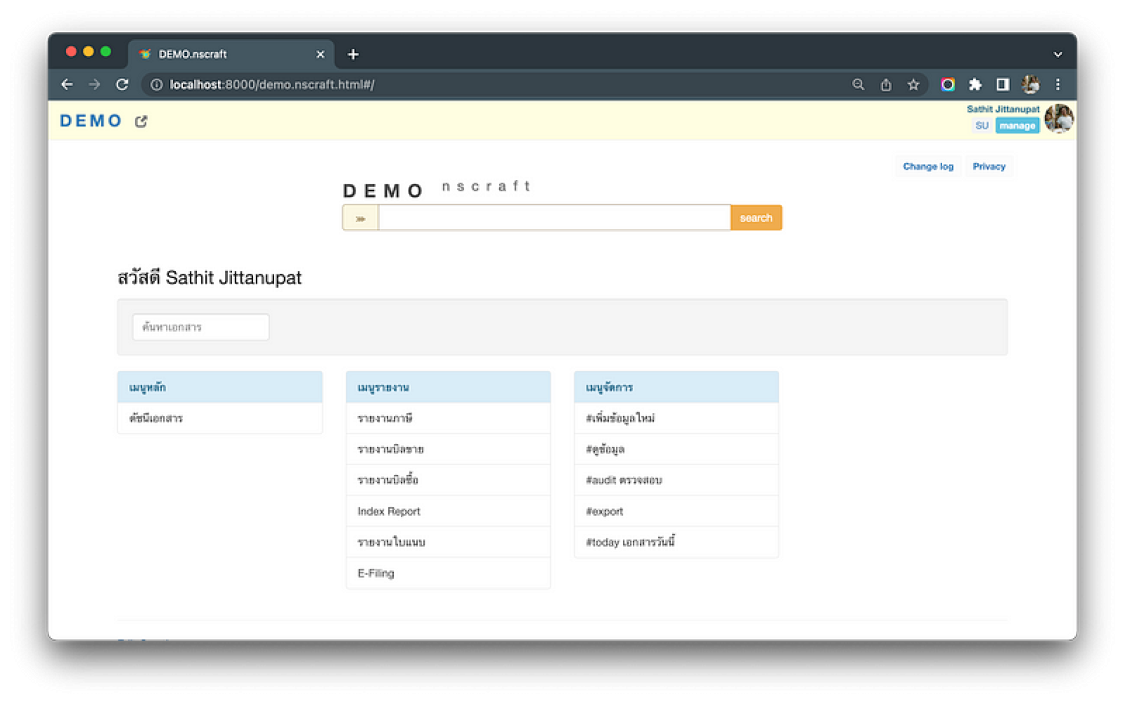The width and height of the screenshot is (1125, 704).
Task: Click the user avatar photo in header
Action: (1059, 118)
